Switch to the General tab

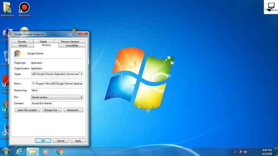(23, 45)
